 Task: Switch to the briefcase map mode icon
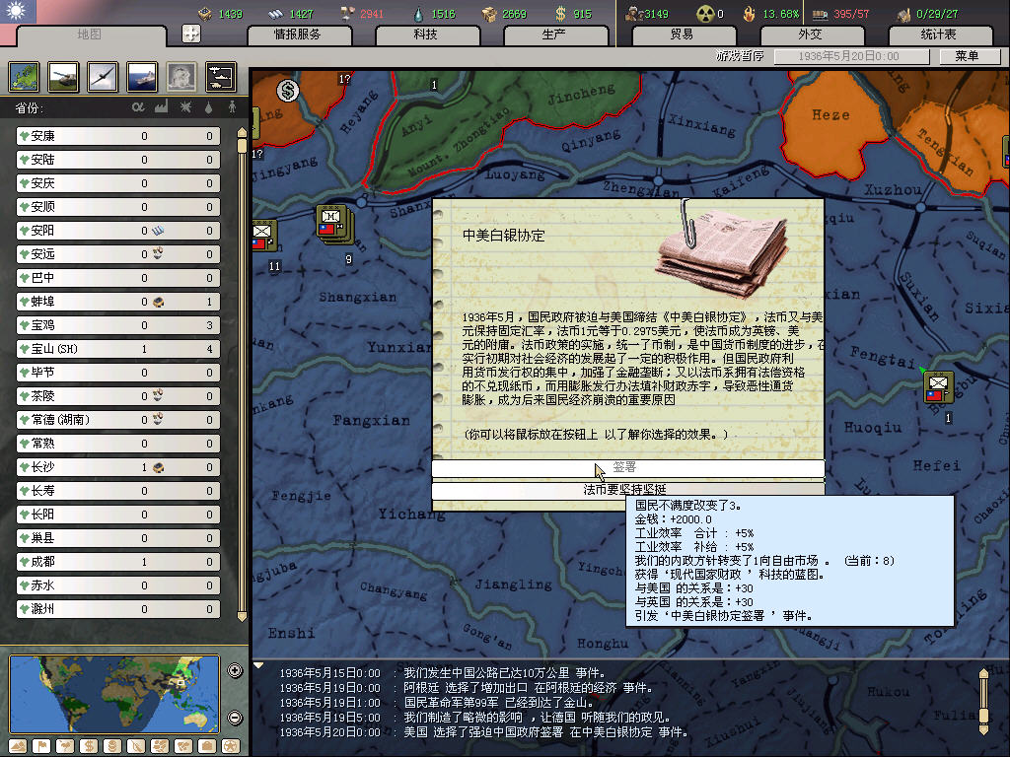pos(207,746)
